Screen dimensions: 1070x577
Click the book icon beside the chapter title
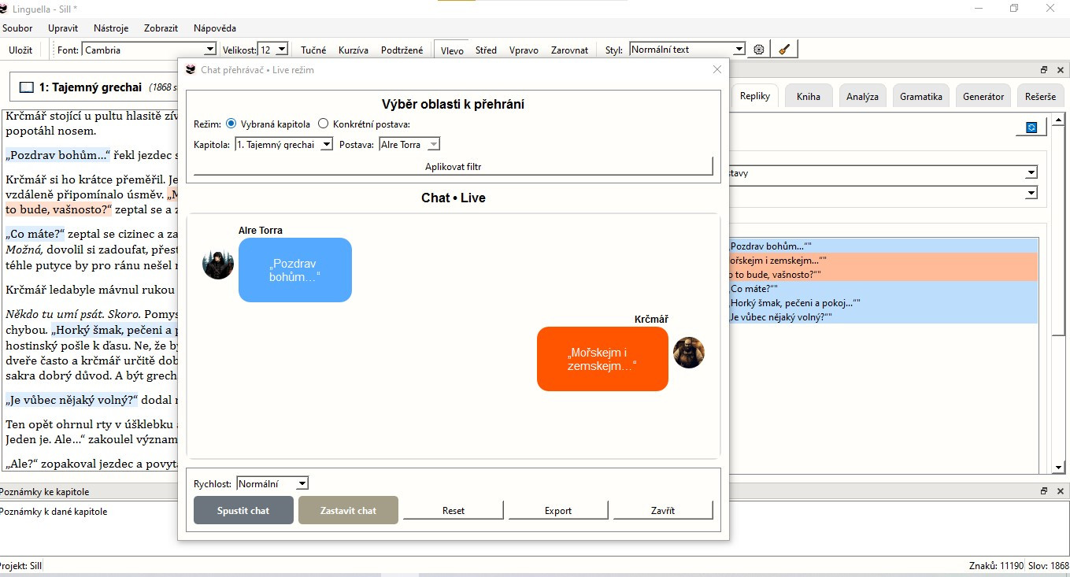[27, 87]
